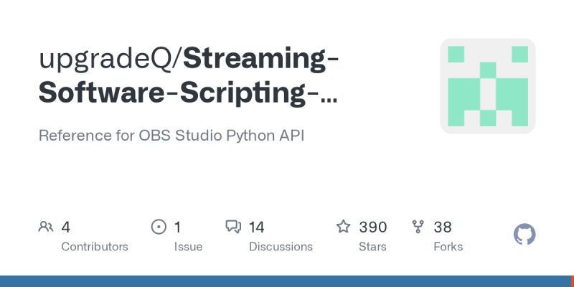The image size is (574, 287).
Task: Click the GitHub Octocat logo
Action: coord(524,235)
